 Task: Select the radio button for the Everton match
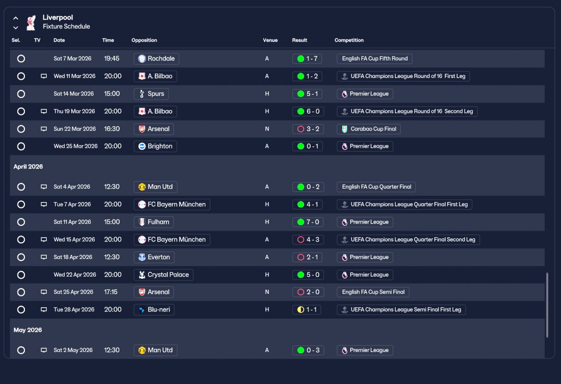21,257
